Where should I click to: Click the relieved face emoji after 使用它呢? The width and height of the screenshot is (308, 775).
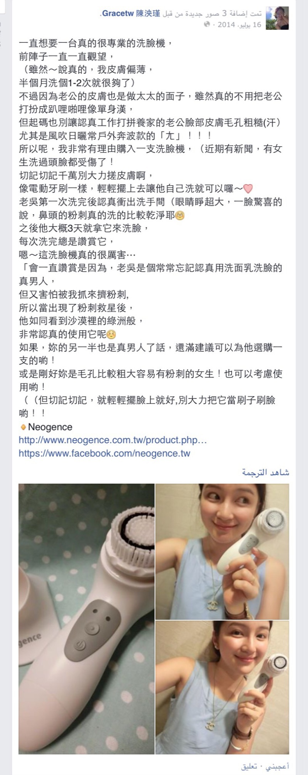coord(111,334)
